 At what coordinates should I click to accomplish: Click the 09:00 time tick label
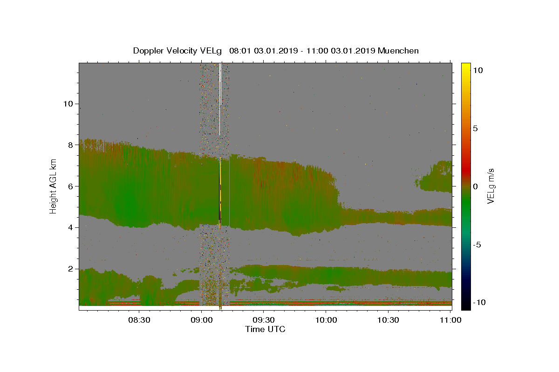pyautogui.click(x=202, y=320)
